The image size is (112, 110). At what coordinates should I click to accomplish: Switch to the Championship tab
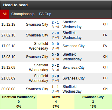click(x=23, y=14)
